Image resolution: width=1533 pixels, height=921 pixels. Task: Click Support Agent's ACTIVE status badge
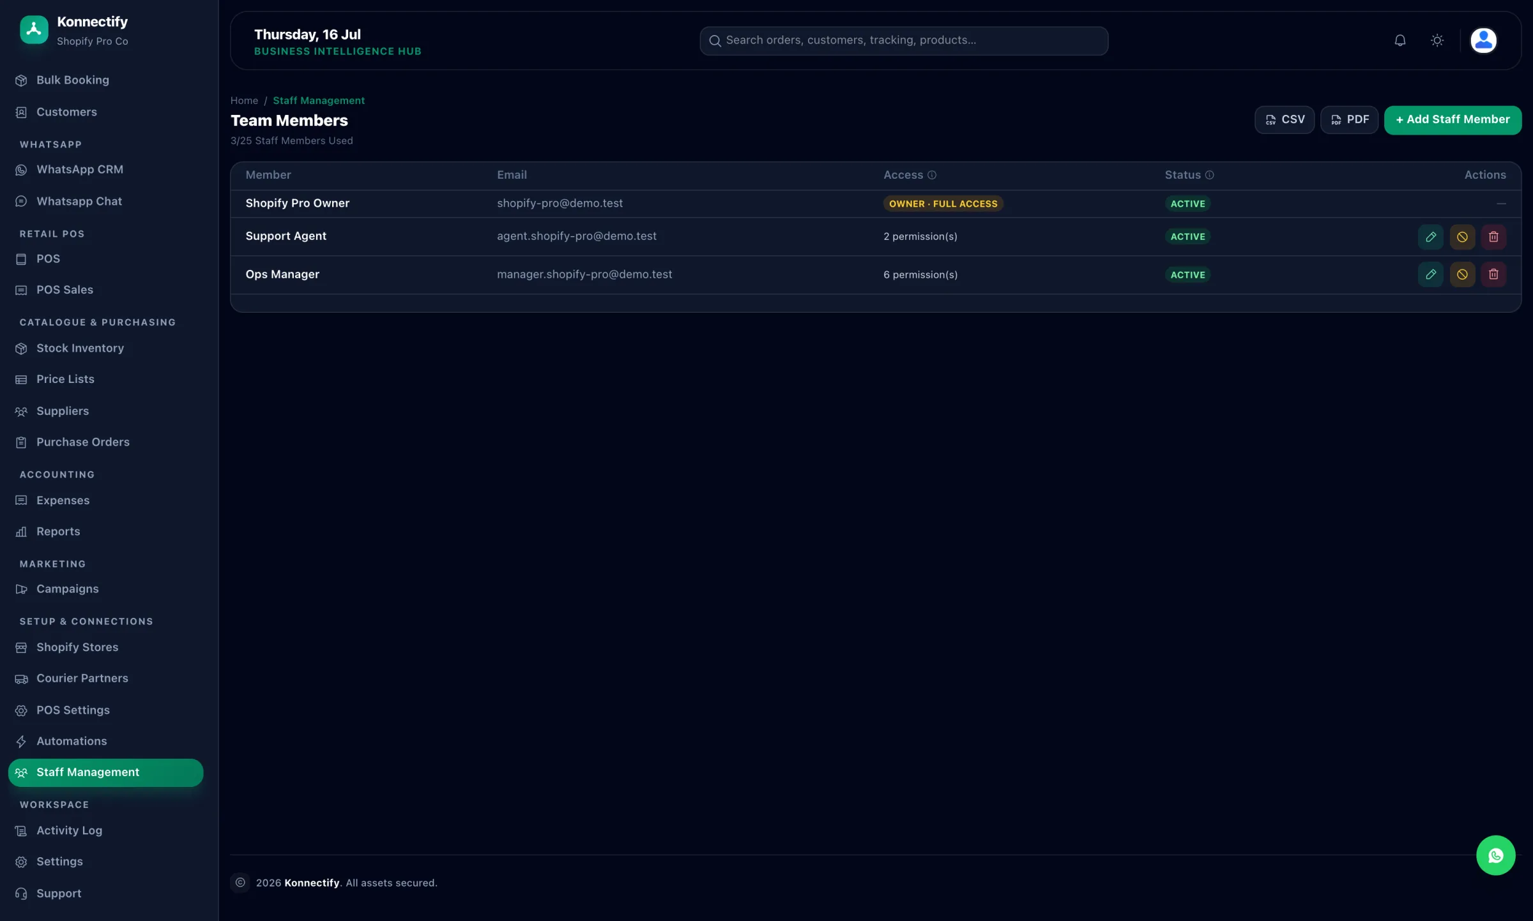pos(1187,237)
